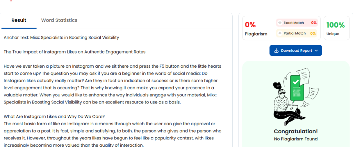Click the No Plagiarism Found message

[296, 139]
